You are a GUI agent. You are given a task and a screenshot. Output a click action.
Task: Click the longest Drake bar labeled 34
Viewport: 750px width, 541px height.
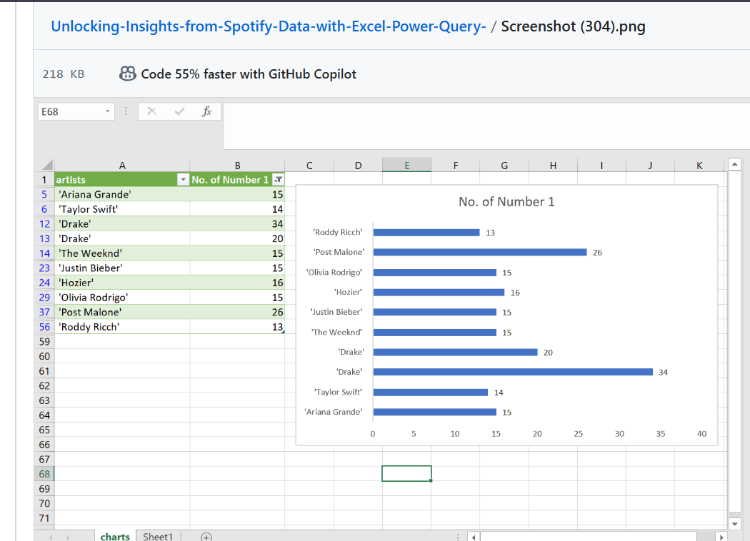[x=513, y=372]
